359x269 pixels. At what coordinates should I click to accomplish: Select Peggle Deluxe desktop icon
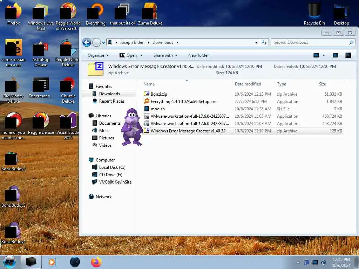point(41,124)
